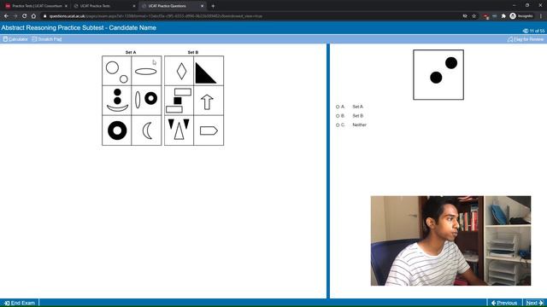Go to the browser home page
Image resolution: width=547 pixels, height=307 pixels.
(33, 16)
